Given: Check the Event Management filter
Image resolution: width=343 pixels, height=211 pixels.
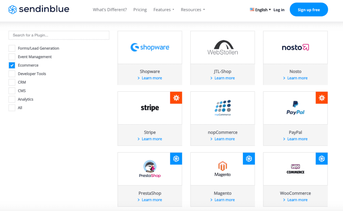Looking at the screenshot, I should pos(12,57).
